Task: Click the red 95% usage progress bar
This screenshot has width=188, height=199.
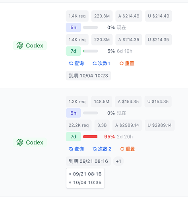Action: [x=90, y=137]
